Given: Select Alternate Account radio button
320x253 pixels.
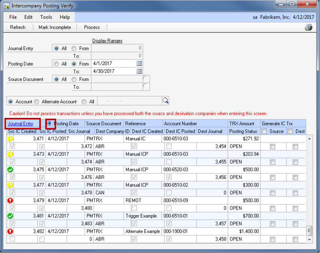Looking at the screenshot, I should pos(37,101).
